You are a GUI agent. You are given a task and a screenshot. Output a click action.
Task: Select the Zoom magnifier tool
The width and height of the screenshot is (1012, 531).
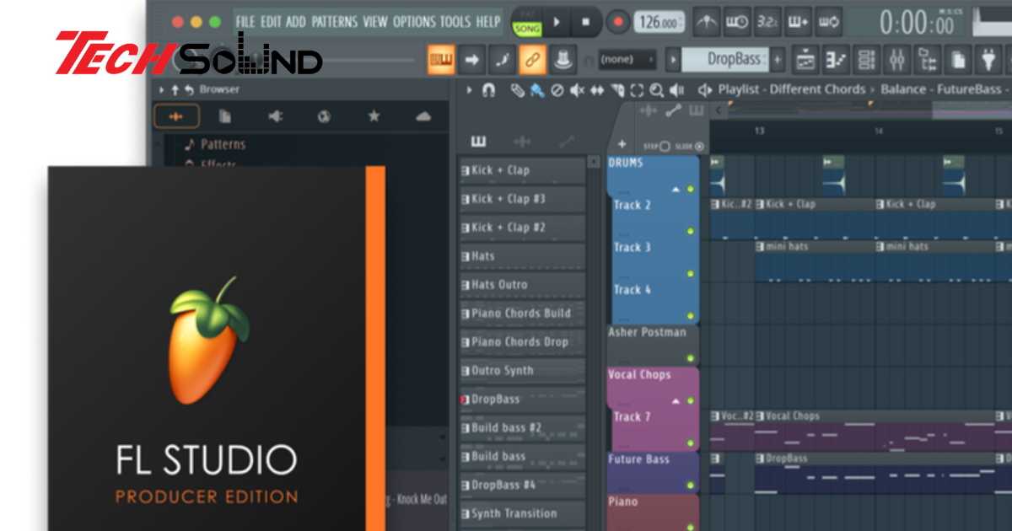click(x=656, y=90)
